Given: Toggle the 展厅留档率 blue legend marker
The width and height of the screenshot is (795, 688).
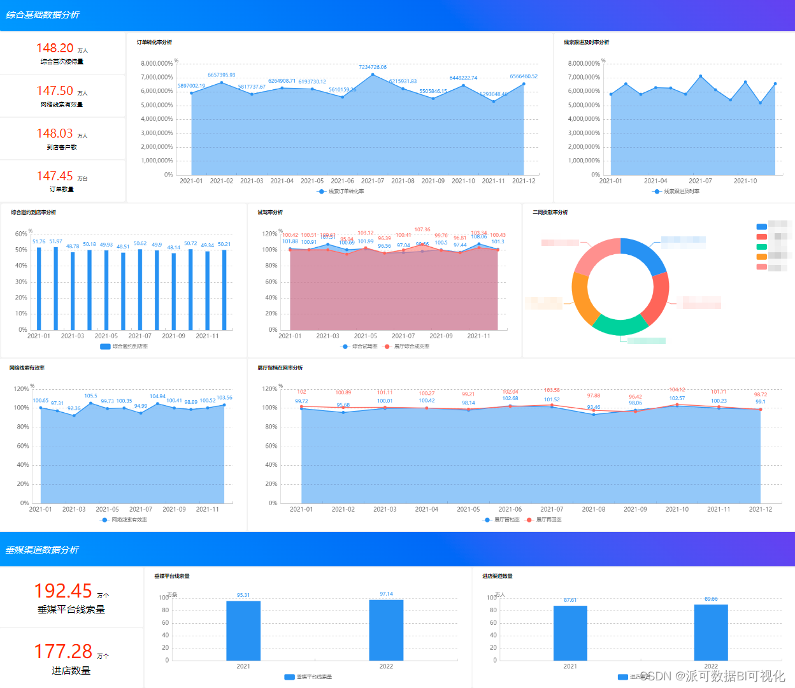Looking at the screenshot, I should 487,520.
